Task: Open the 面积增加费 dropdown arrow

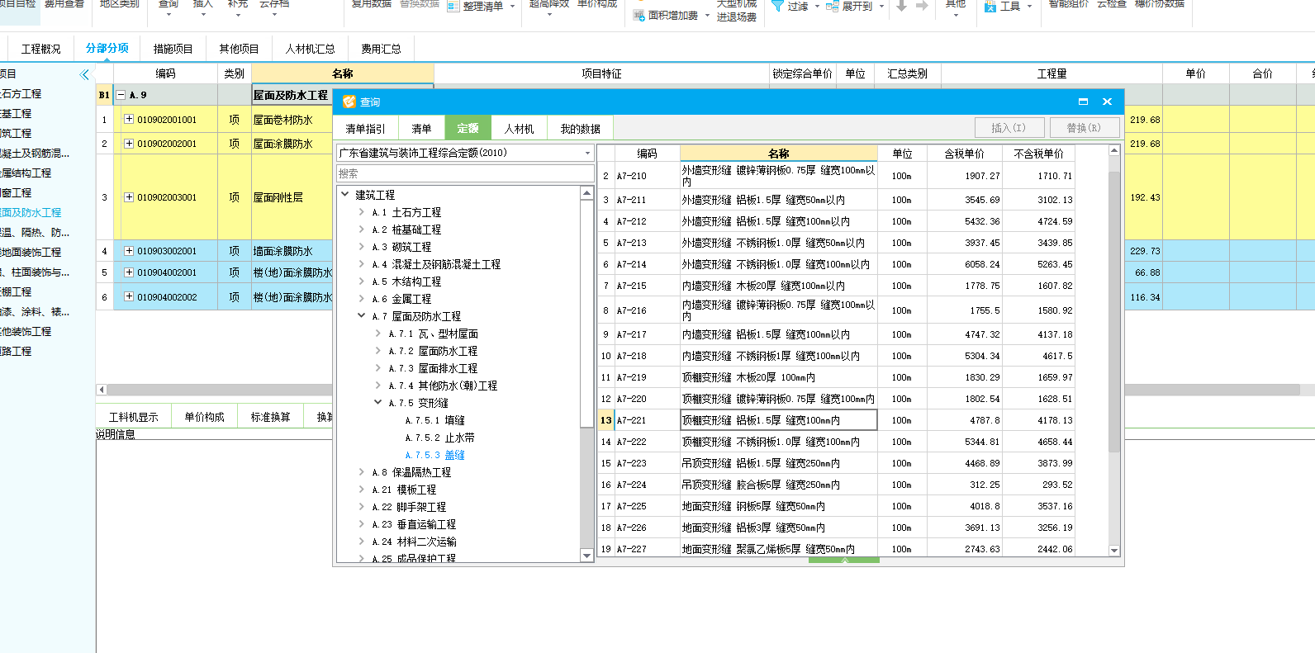Action: click(x=707, y=16)
